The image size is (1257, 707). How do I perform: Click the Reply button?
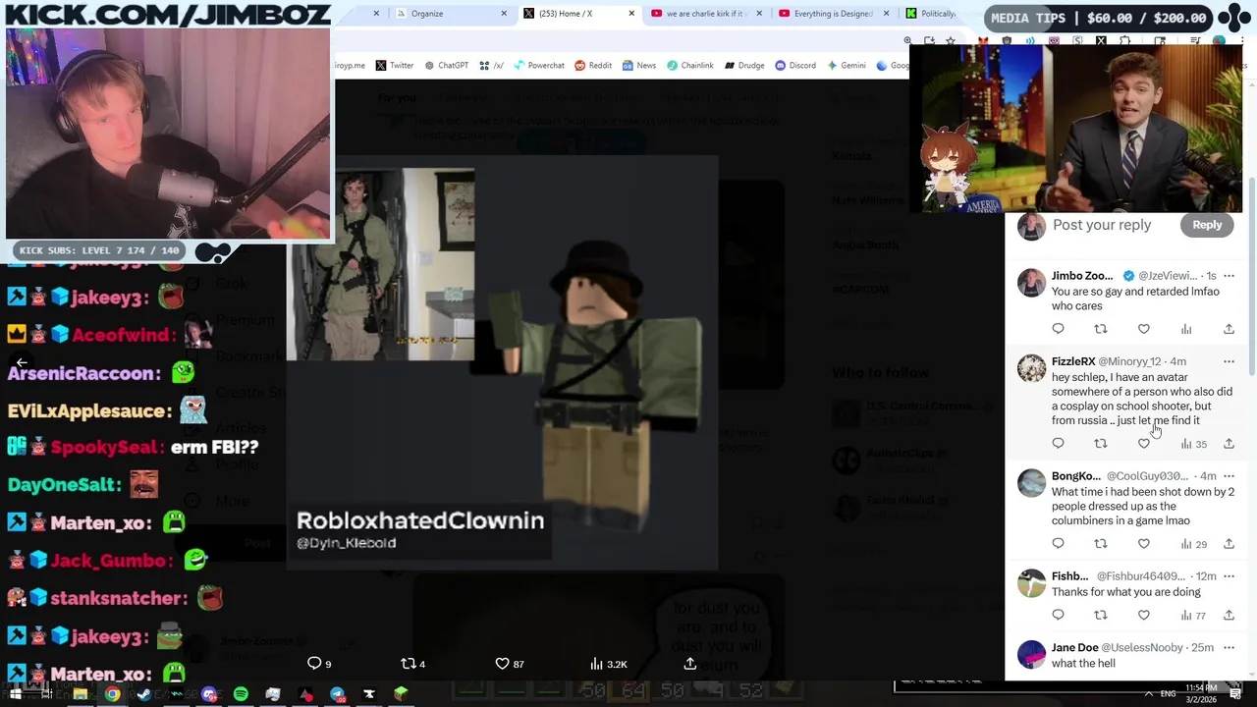(x=1207, y=225)
